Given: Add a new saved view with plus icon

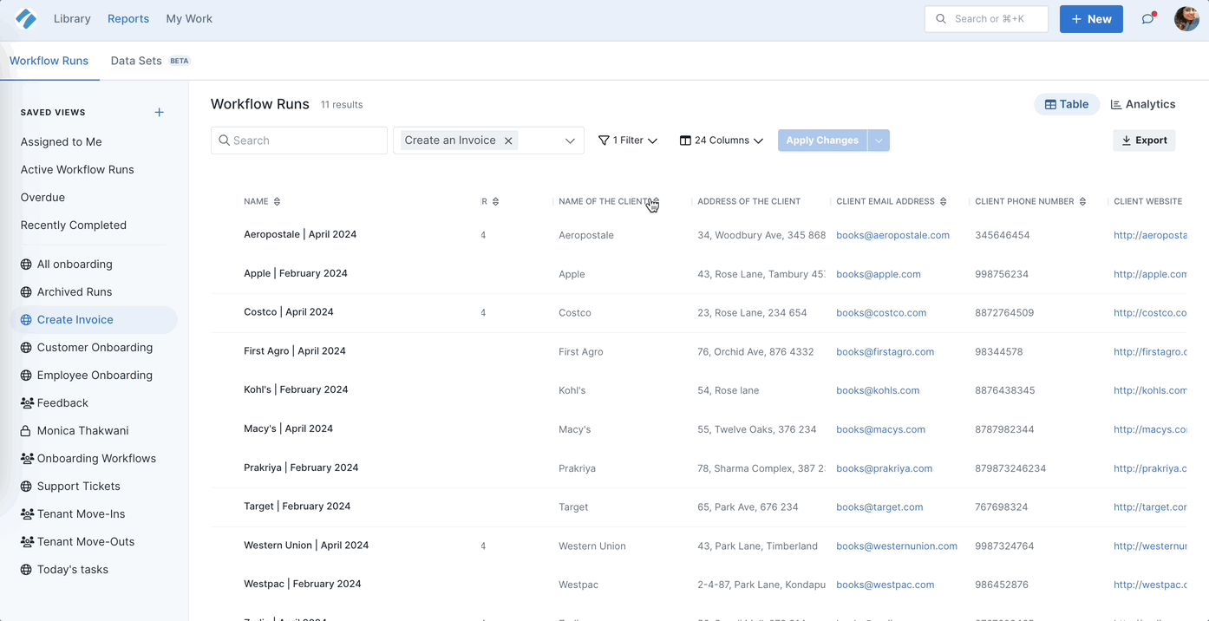Looking at the screenshot, I should tap(159, 112).
